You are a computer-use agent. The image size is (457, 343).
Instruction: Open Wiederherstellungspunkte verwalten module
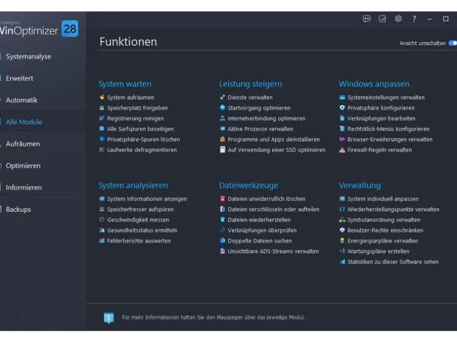[393, 209]
